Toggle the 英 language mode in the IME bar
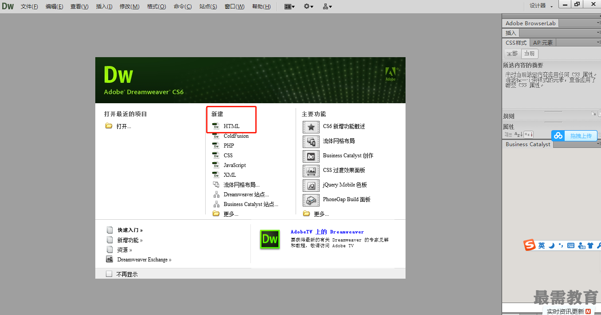601x315 pixels. pos(542,245)
